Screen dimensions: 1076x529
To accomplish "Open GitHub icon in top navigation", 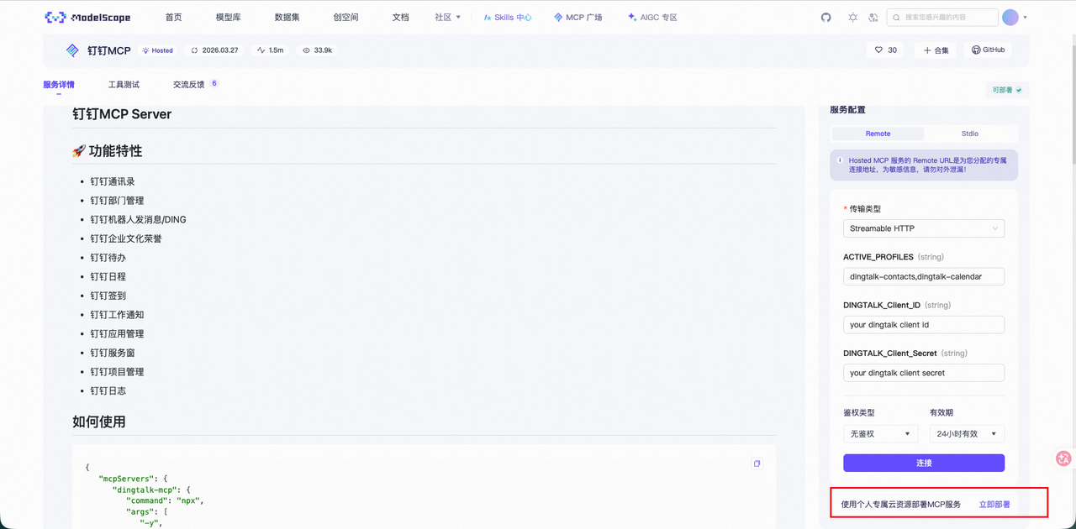I will pyautogui.click(x=826, y=17).
